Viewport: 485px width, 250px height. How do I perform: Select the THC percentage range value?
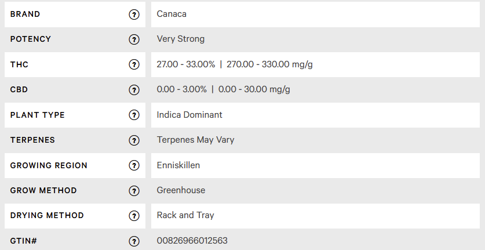tap(185, 64)
